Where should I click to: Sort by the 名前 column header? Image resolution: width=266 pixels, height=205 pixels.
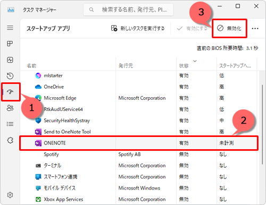pyautogui.click(x=31, y=66)
